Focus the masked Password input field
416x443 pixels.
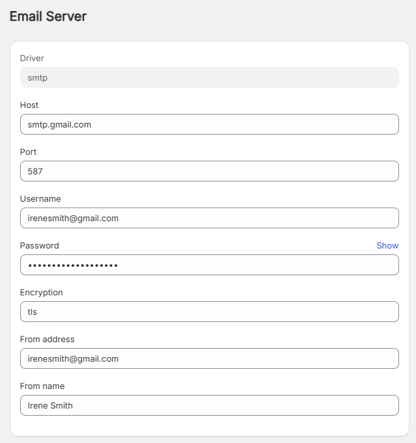coord(209,265)
